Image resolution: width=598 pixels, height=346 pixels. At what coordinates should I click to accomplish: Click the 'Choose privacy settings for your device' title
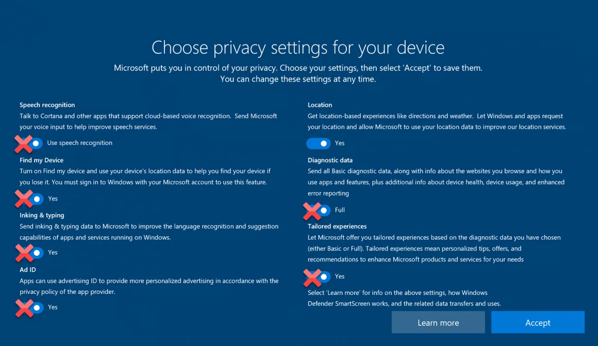point(298,47)
